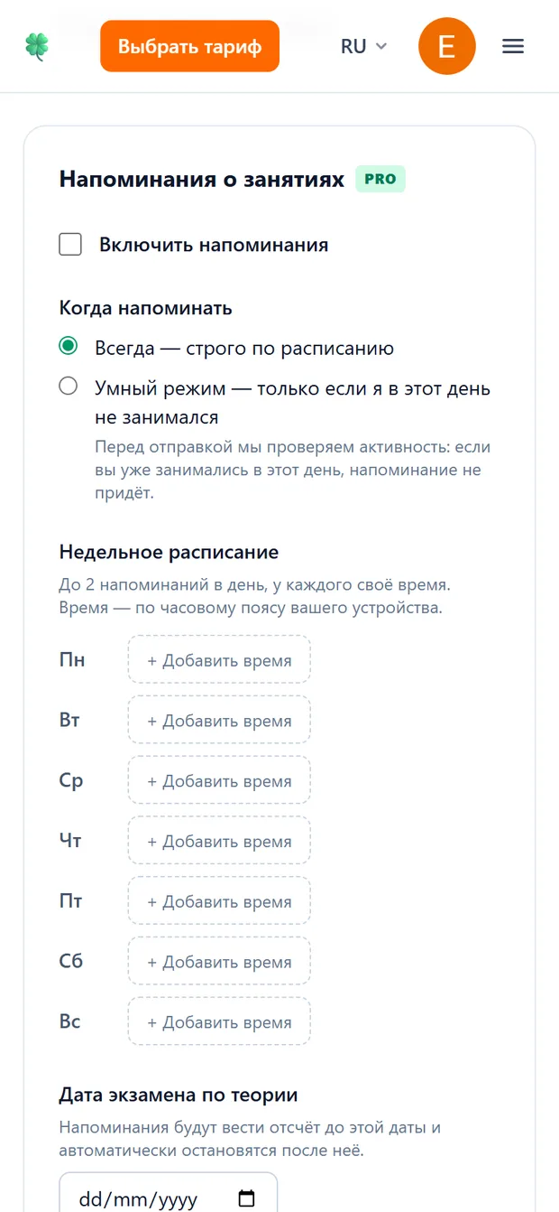Image resolution: width=559 pixels, height=1212 pixels.
Task: Enable the Включить напоминания checkbox
Action: pos(70,245)
